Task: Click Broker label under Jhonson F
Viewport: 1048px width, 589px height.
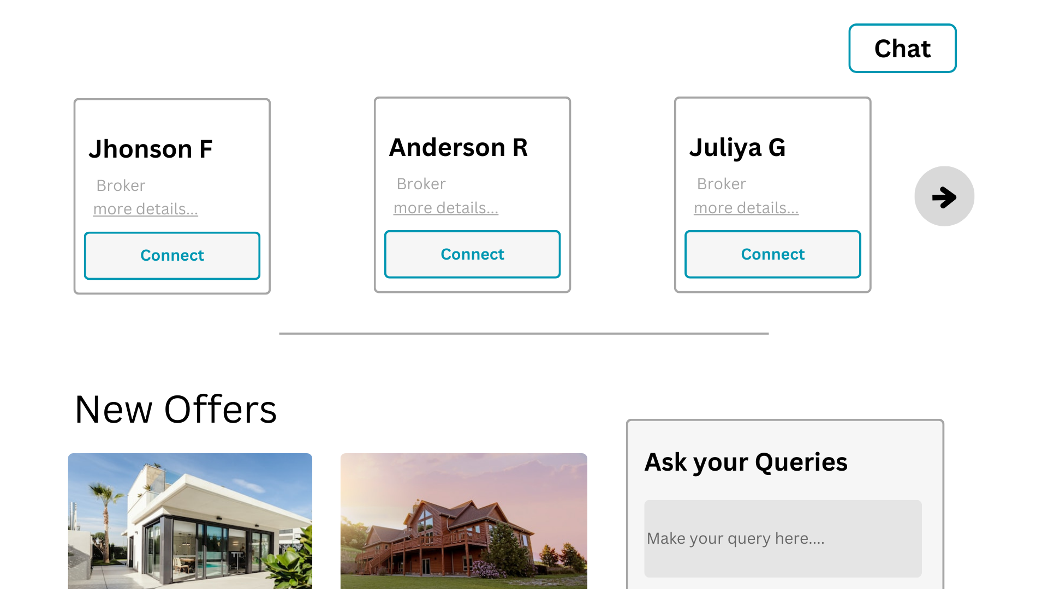Action: (x=121, y=186)
